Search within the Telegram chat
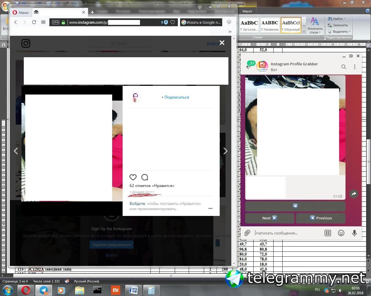Viewport: 371px width, 296px height. point(344,67)
